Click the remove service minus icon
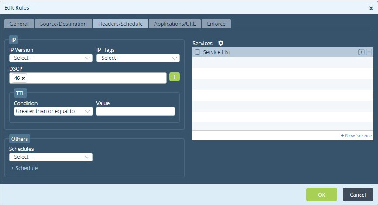Screen dimensions: 378x205 tap(369, 52)
